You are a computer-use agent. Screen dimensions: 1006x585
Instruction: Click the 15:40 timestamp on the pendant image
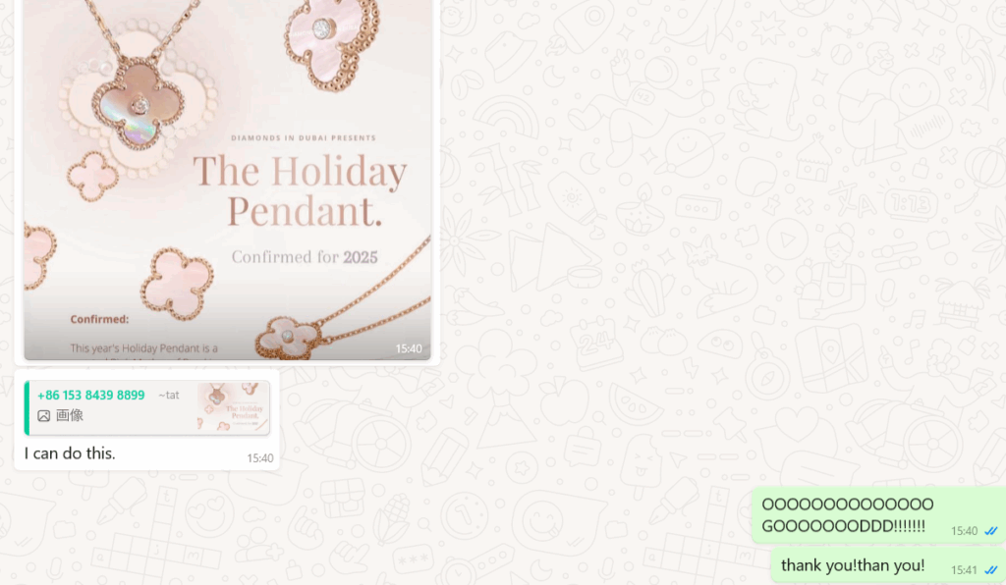coord(409,348)
